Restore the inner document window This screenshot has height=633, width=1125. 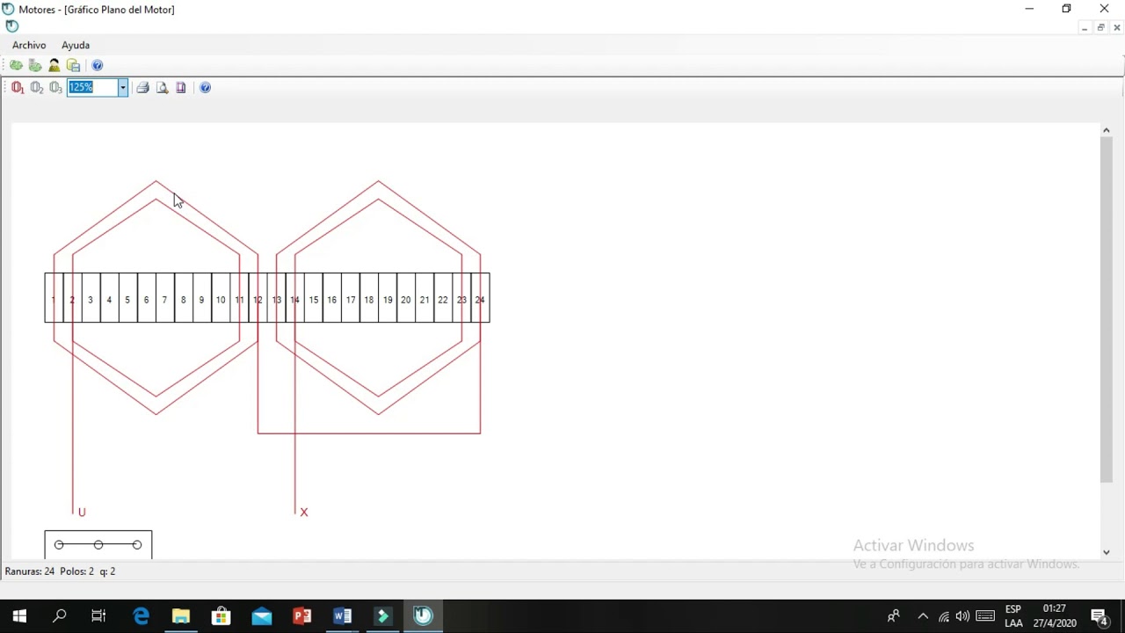point(1100,27)
